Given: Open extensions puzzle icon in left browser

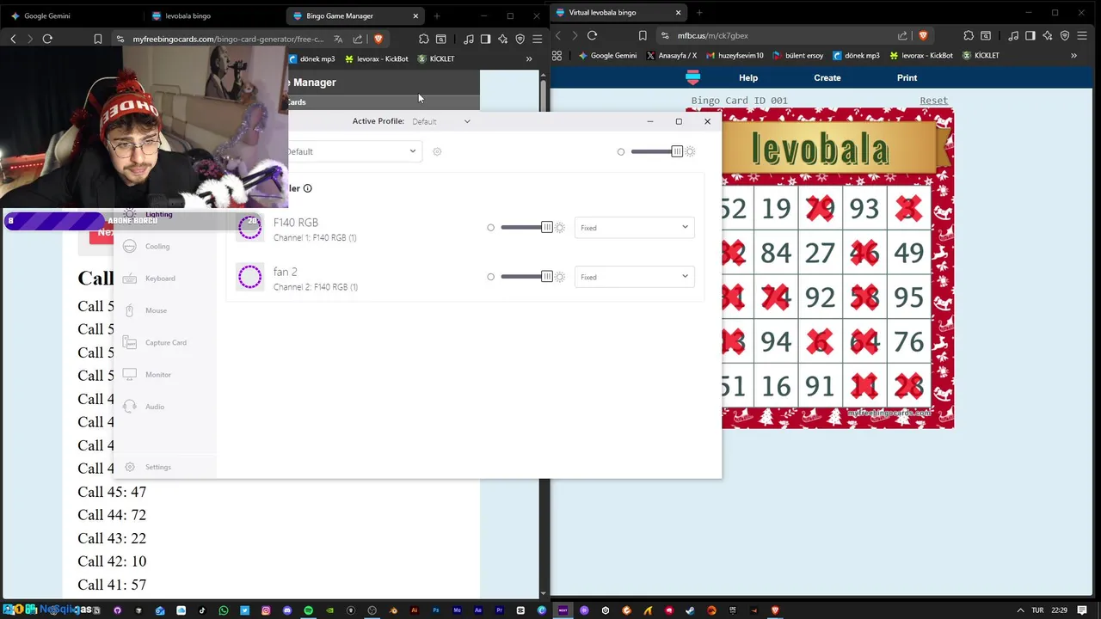Looking at the screenshot, I should tap(424, 39).
